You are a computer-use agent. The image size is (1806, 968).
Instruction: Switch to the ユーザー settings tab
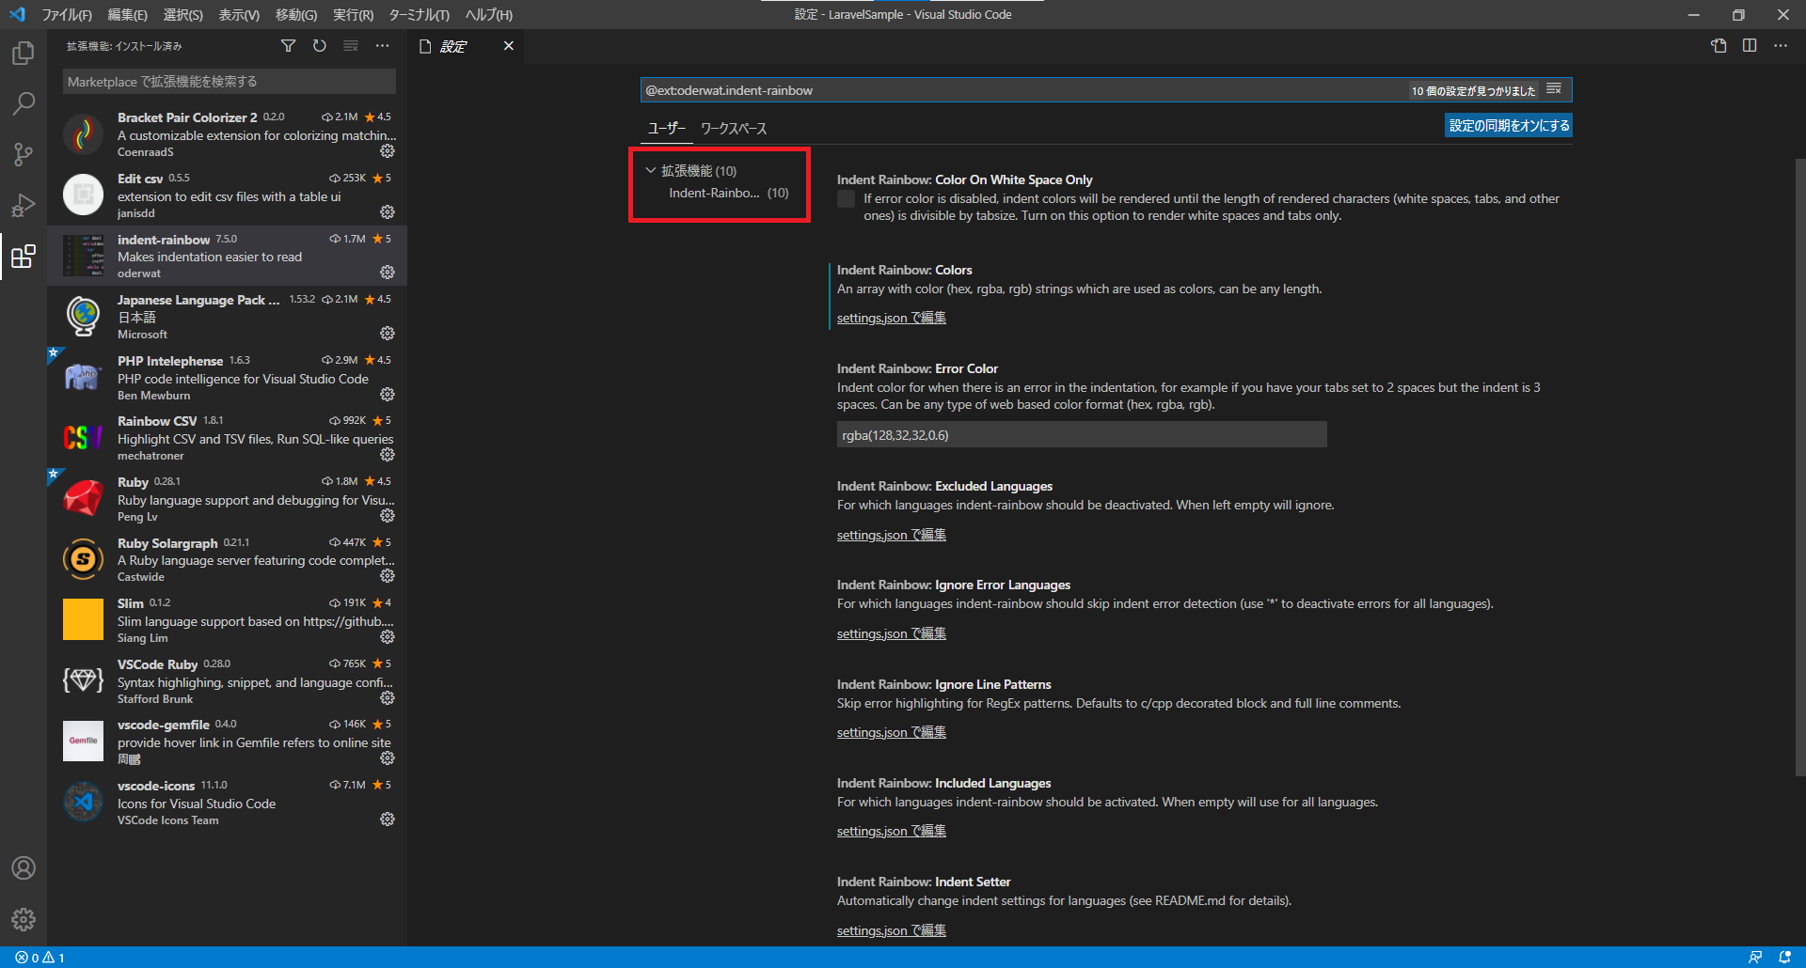click(667, 128)
